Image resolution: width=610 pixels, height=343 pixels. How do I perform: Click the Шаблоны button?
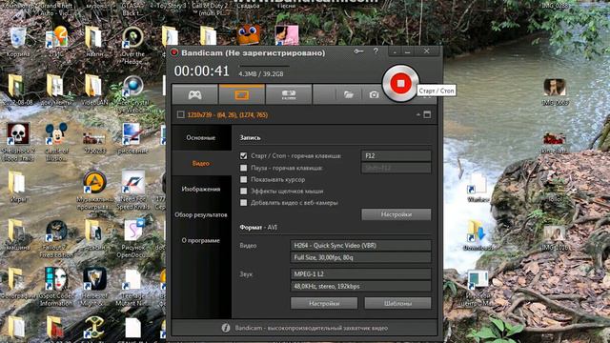pos(397,303)
